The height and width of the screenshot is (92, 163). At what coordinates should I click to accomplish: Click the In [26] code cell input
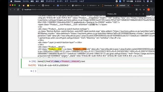[96, 61]
